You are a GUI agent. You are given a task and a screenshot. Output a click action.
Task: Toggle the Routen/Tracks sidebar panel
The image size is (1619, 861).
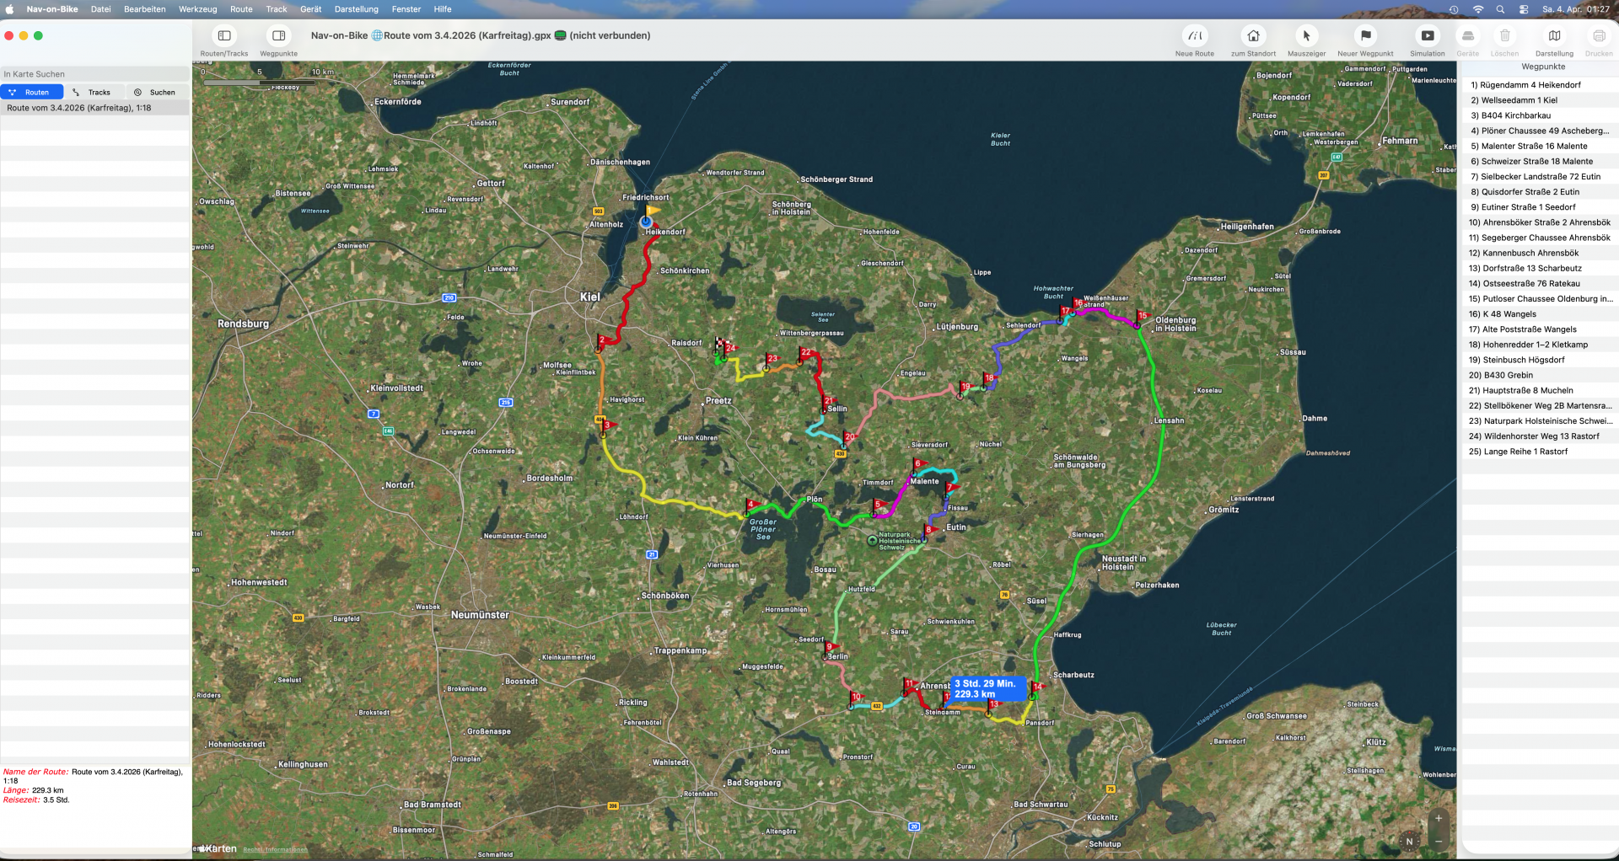(224, 36)
